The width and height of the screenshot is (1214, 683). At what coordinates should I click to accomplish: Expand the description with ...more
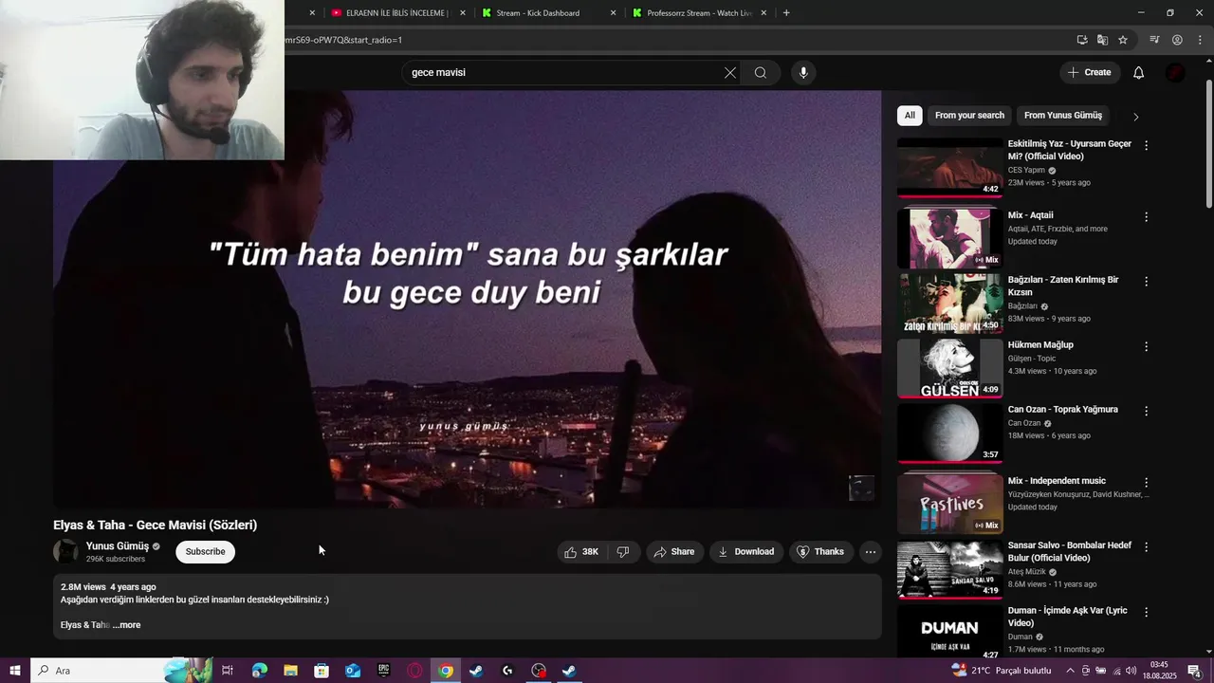point(127,625)
